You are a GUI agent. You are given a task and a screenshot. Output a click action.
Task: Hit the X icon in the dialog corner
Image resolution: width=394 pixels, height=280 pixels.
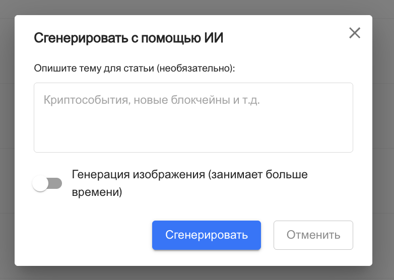click(355, 33)
